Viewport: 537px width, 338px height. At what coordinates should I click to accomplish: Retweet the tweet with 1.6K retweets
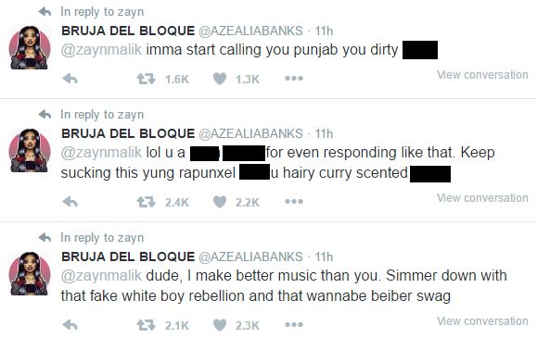coord(147,79)
